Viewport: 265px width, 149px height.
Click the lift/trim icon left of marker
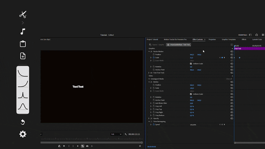point(59,146)
